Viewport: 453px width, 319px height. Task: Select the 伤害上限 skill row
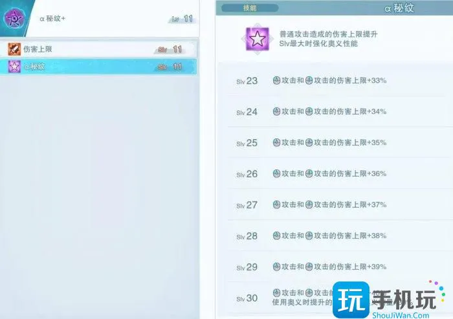(98, 49)
